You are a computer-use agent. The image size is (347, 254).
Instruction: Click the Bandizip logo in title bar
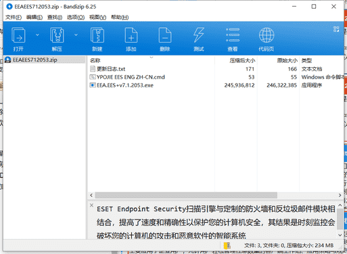click(x=9, y=6)
